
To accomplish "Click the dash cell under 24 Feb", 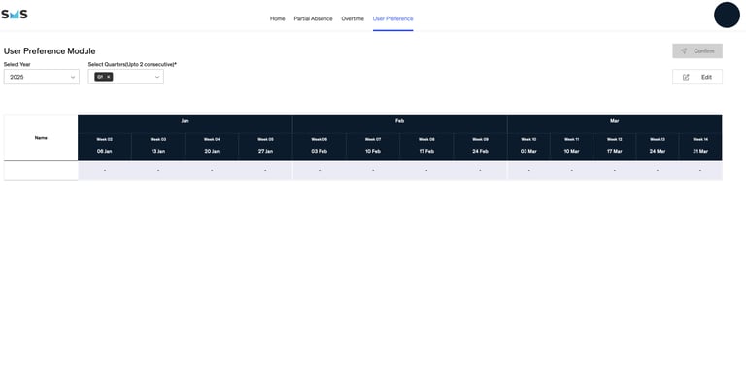I will pos(480,171).
